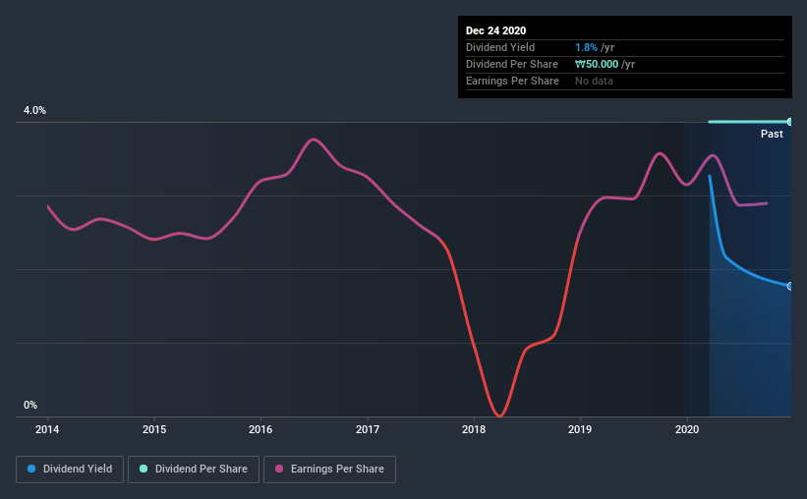Click the 2018 x-axis label
Image resolution: width=807 pixels, height=499 pixels.
474,429
